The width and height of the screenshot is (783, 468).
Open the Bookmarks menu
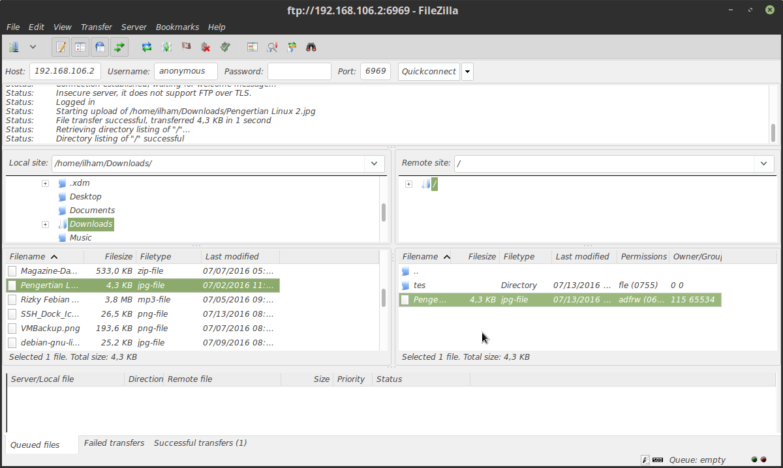click(177, 27)
